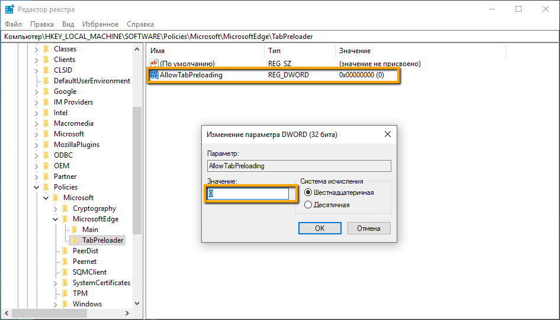Expand the Macromedia key
Screen dimensions: 560x320
point(37,123)
